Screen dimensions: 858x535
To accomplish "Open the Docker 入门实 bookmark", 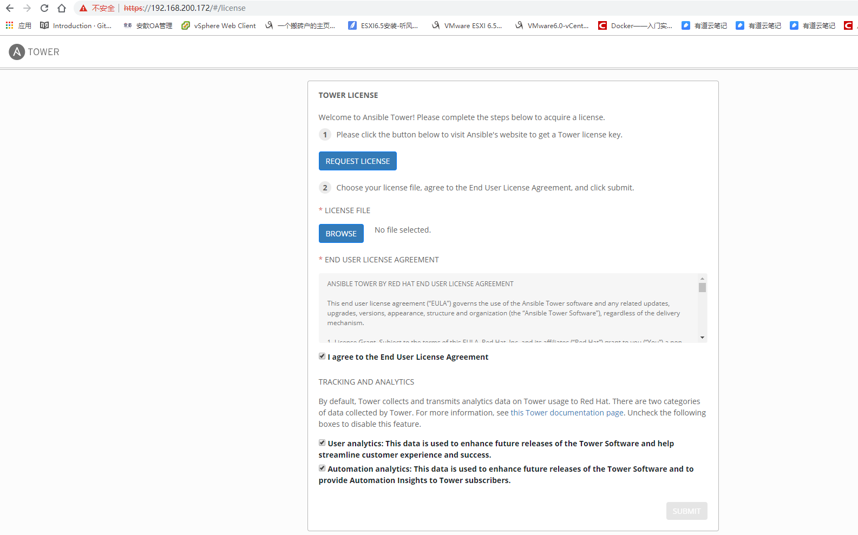I will [x=636, y=25].
